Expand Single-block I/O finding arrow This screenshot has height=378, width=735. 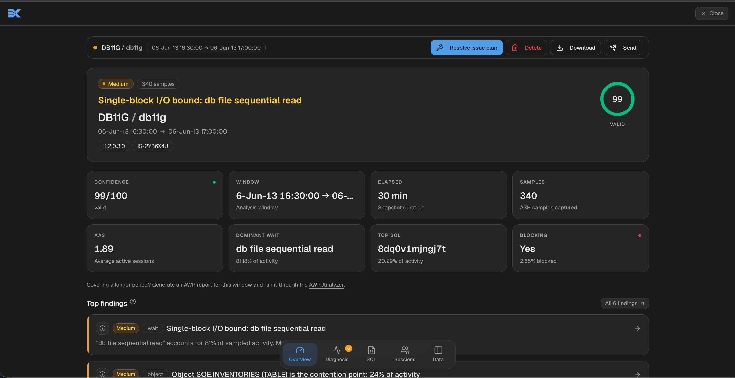[x=637, y=328]
